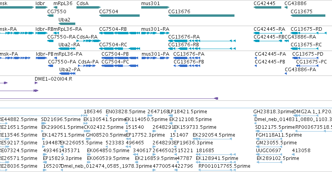Click the GH08520.5prime EST label
332x172 pixels.
point(106,135)
